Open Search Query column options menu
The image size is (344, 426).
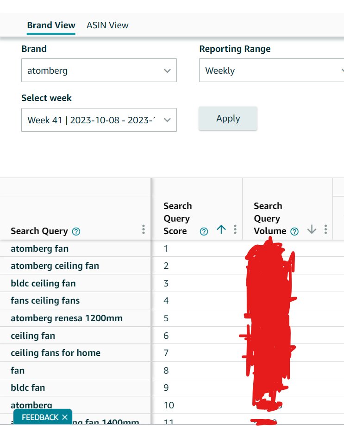(x=144, y=229)
